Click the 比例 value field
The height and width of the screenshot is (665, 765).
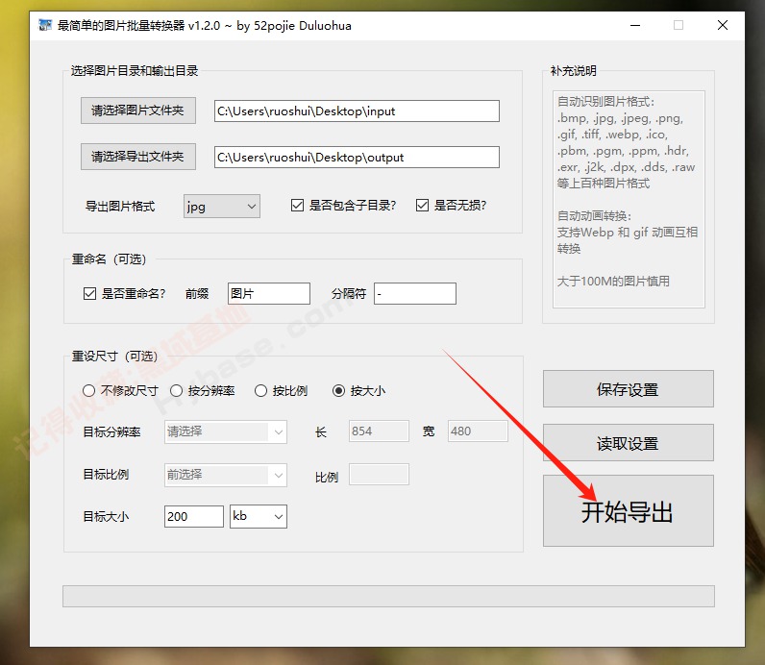click(x=379, y=474)
